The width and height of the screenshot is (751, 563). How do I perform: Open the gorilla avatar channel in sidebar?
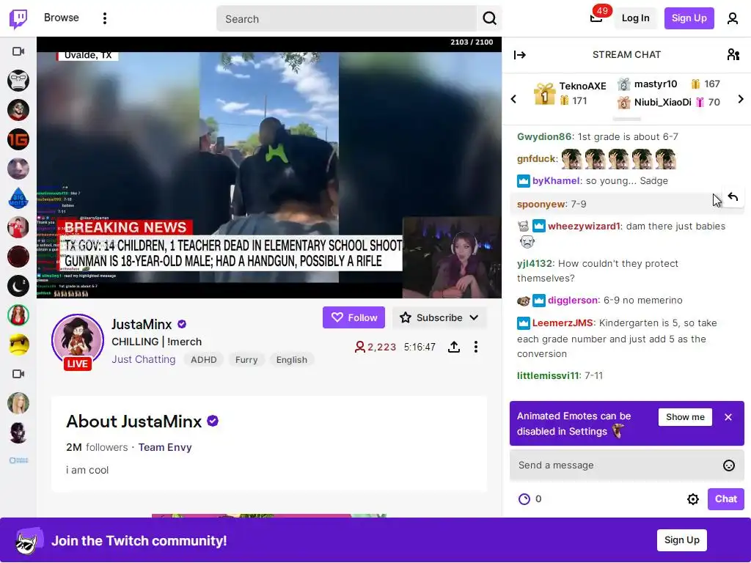[x=18, y=81]
